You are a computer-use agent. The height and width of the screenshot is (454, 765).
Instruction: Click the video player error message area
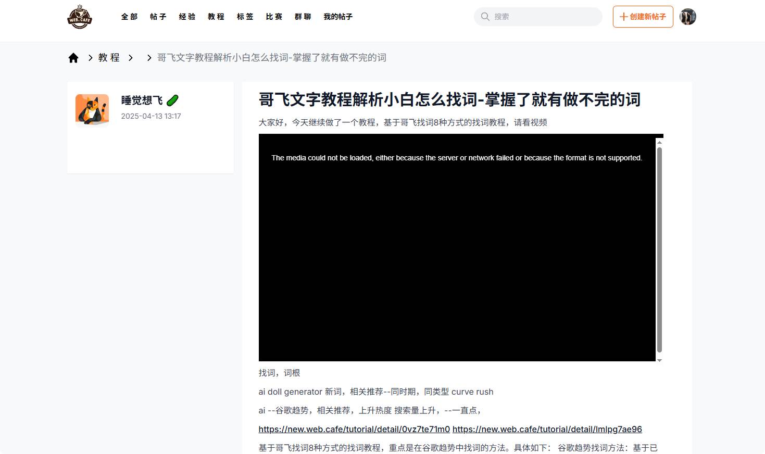point(457,158)
